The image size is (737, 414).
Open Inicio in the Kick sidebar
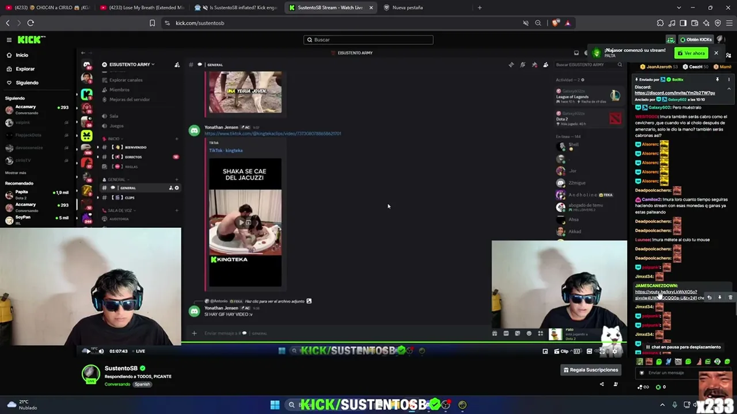coord(22,55)
